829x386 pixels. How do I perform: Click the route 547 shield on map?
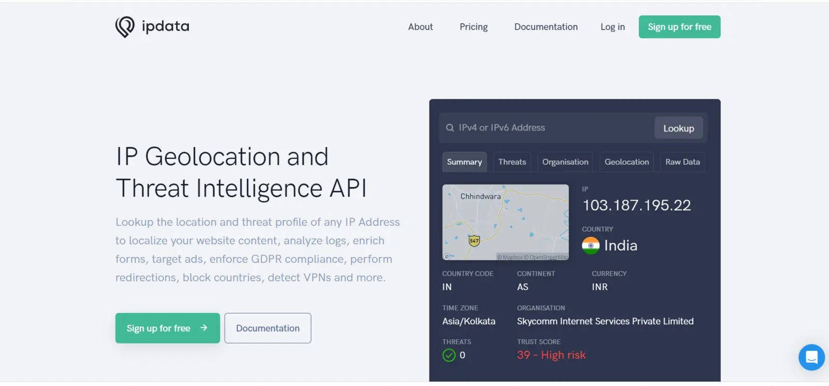coord(474,241)
